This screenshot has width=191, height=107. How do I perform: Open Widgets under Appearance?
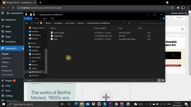tap(5, 62)
